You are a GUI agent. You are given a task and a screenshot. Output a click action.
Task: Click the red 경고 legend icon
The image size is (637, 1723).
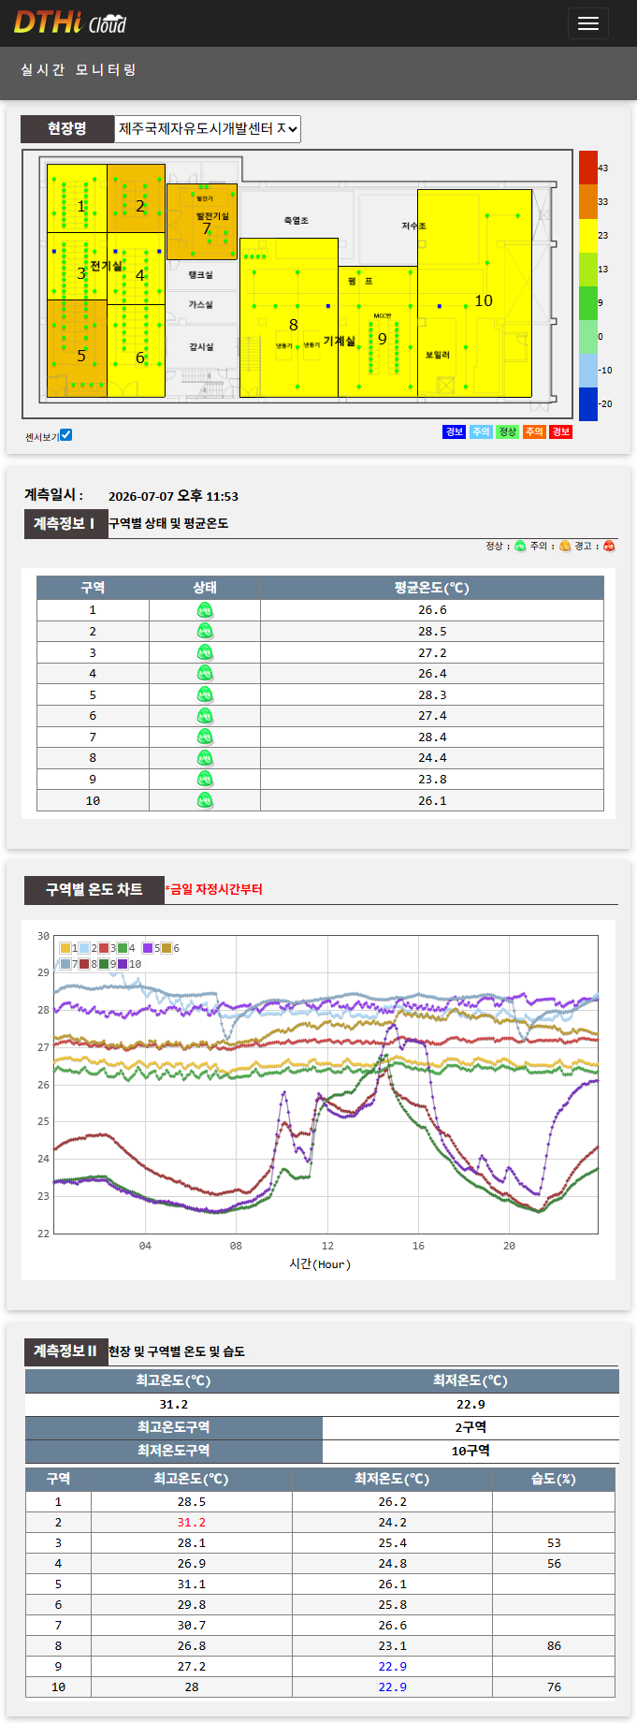point(609,546)
